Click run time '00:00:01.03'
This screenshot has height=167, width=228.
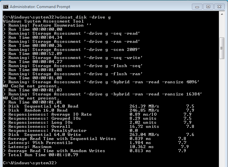click(x=48, y=90)
